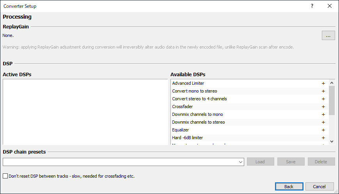This screenshot has height=194, width=339.
Task: Open ReplayGain settings with the ellipsis button
Action: point(328,36)
